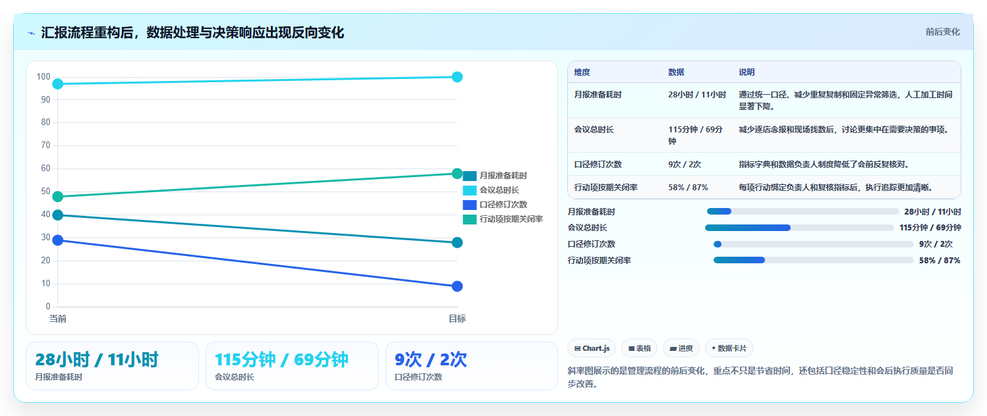Click the 会议总时长 table row label
This screenshot has height=416, width=987.
(594, 130)
